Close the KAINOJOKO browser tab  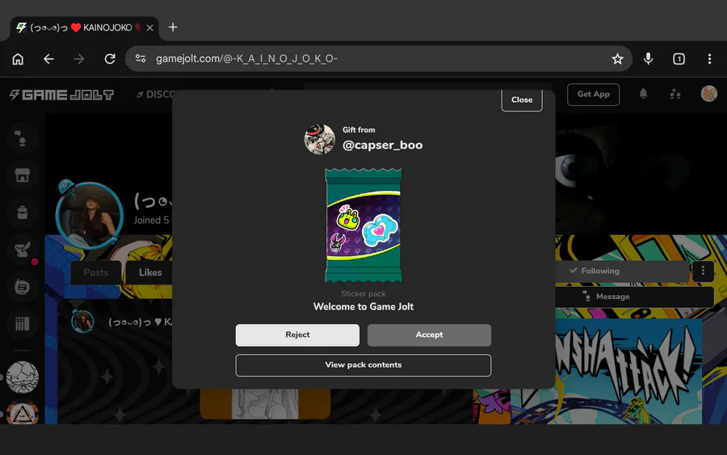click(x=149, y=27)
